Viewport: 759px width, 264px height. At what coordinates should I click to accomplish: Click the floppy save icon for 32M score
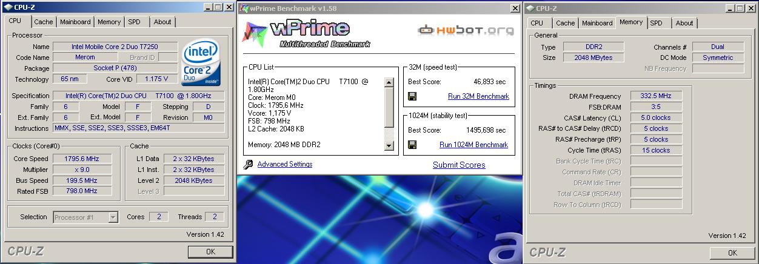[x=412, y=96]
